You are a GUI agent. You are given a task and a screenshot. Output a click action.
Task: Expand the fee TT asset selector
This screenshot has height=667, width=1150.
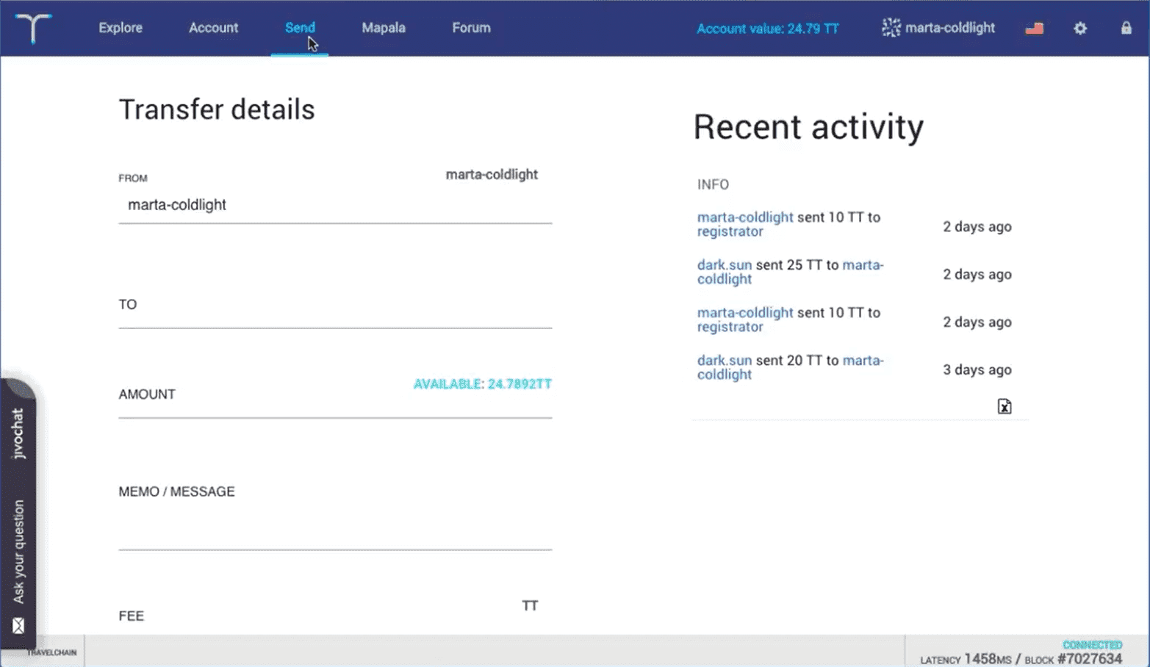point(530,605)
